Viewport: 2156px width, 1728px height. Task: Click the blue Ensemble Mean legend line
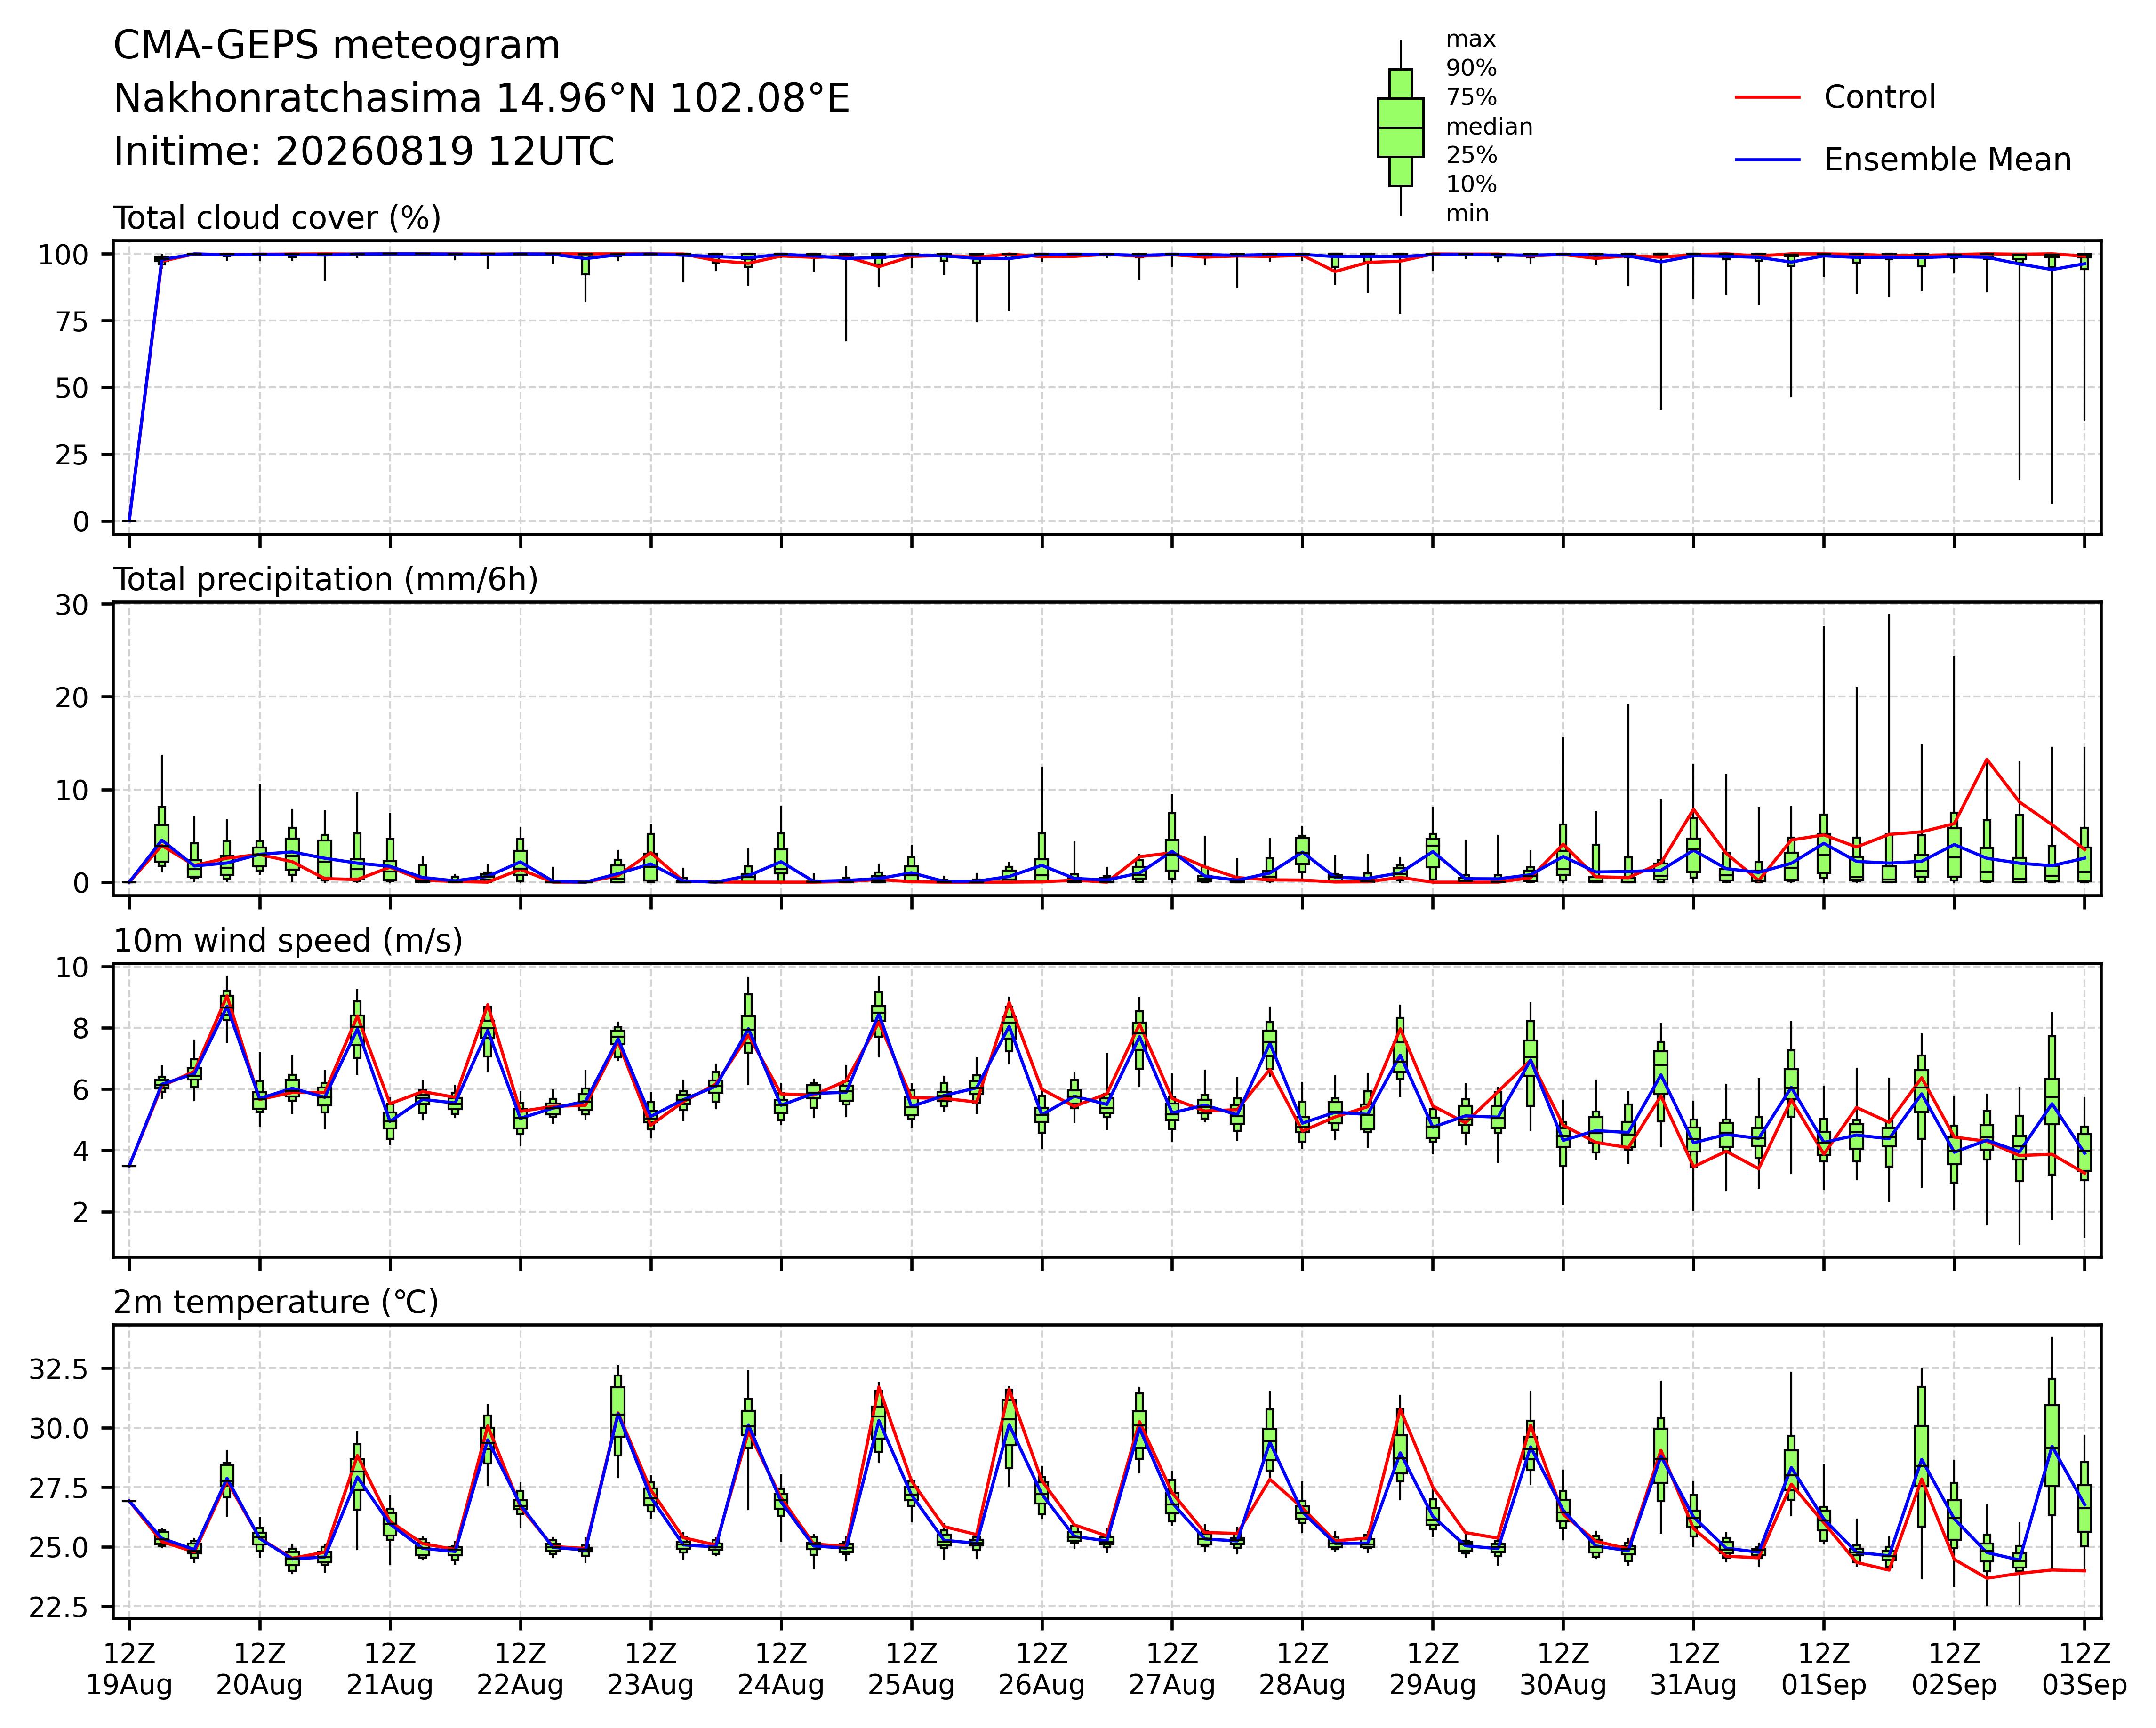click(1767, 160)
